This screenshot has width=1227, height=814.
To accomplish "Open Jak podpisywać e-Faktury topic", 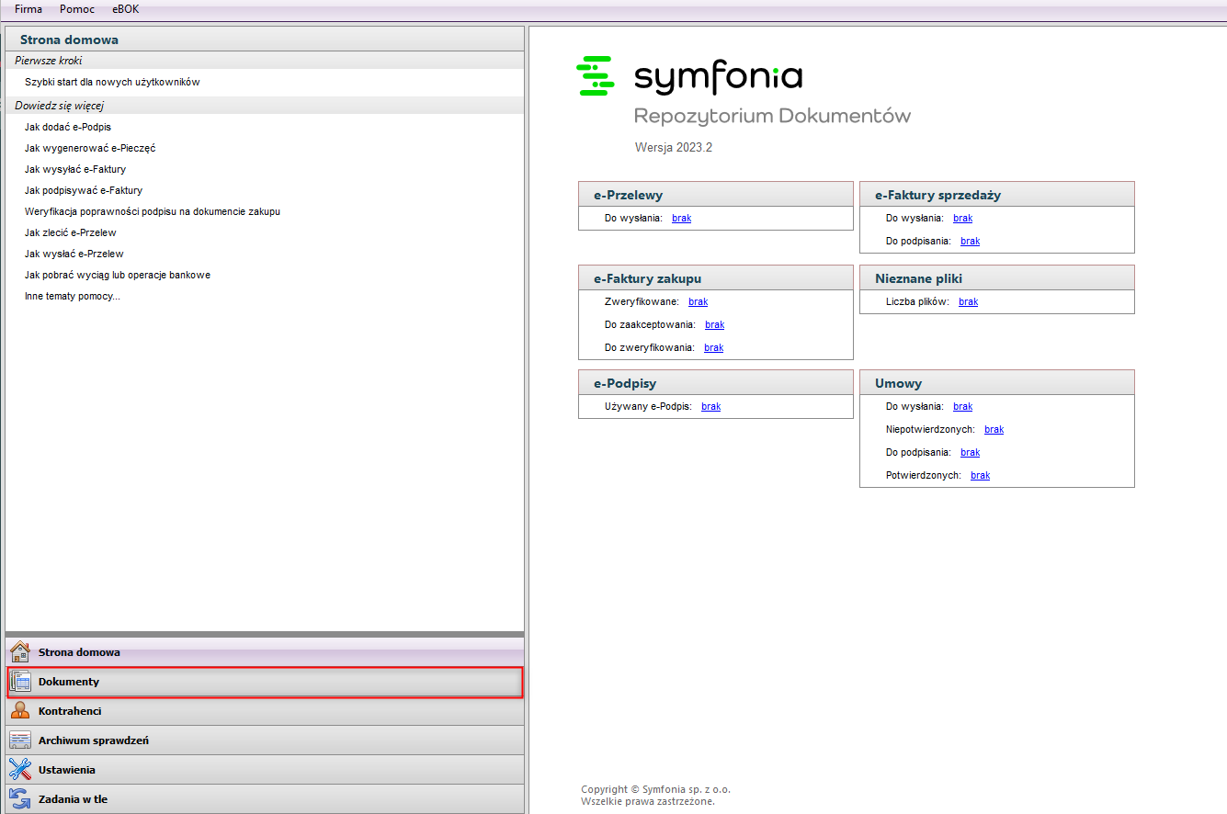I will tap(84, 190).
